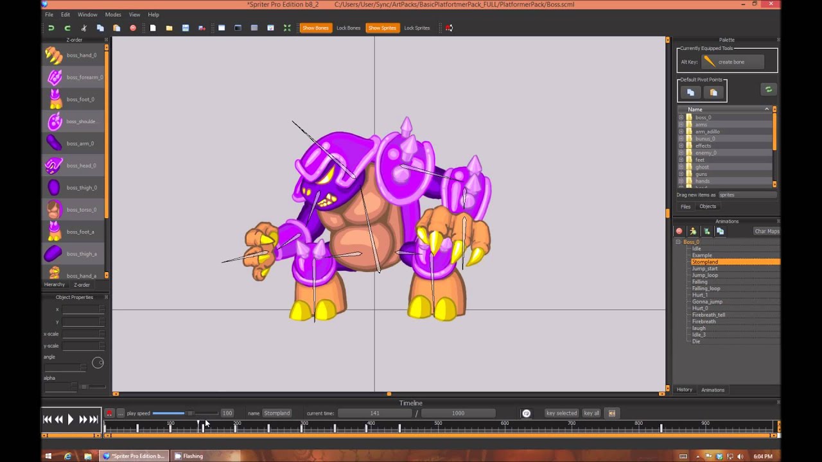Play the animation

pyautogui.click(x=71, y=420)
